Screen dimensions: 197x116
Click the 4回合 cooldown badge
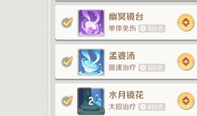pos(152,107)
